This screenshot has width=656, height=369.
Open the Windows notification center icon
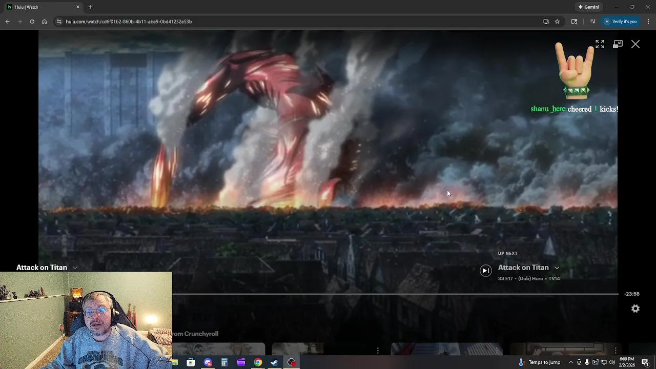645,362
